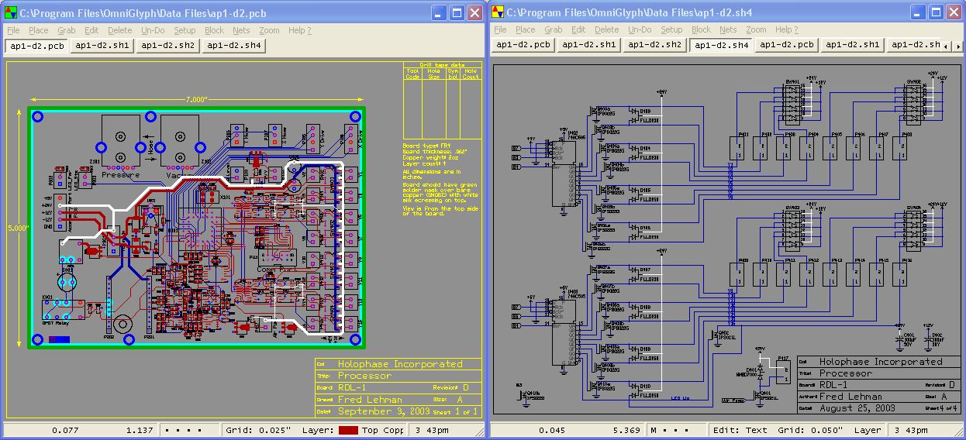
Task: Click Help in the schematic window menu bar
Action: [x=786, y=30]
